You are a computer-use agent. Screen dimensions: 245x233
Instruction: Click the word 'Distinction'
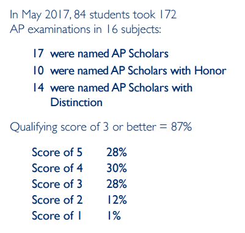(x=76, y=102)
